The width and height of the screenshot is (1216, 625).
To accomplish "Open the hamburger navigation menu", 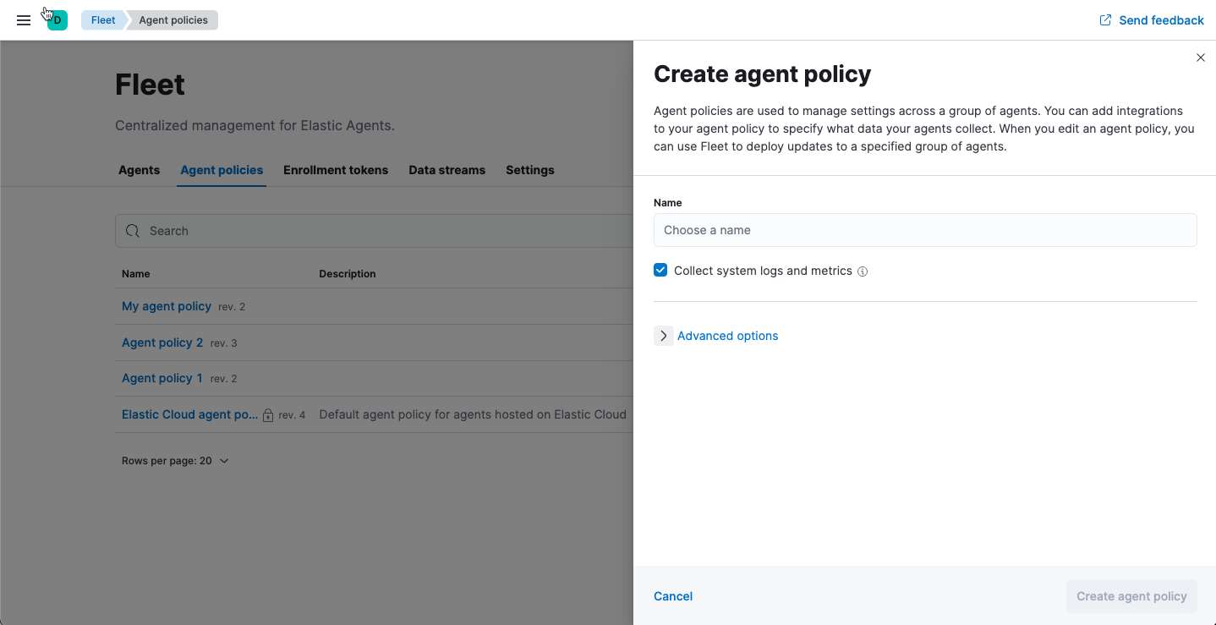I will [x=24, y=20].
